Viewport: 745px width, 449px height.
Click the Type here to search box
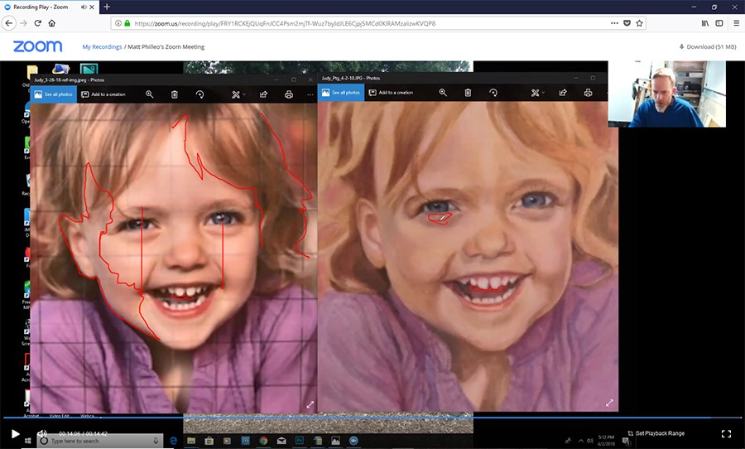100,441
